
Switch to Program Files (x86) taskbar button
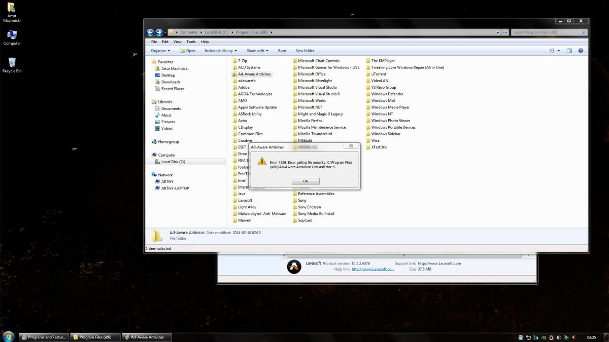click(94, 337)
